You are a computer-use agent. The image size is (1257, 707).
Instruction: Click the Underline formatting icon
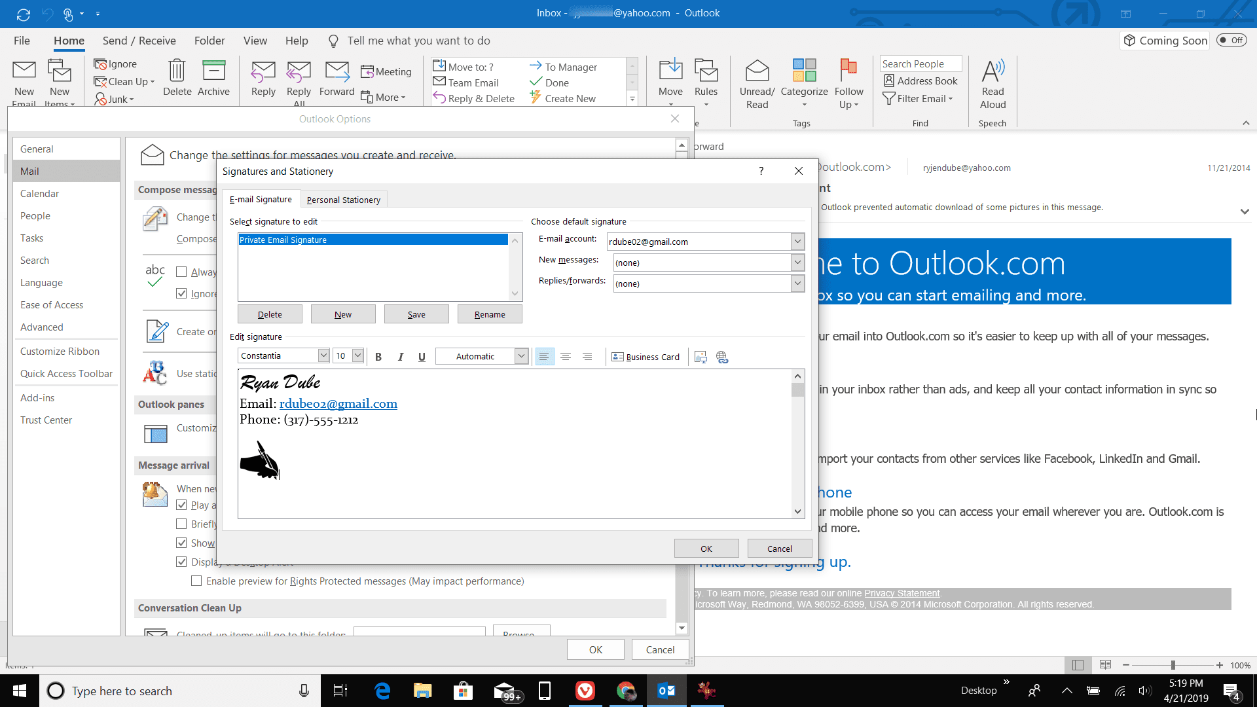[422, 355]
